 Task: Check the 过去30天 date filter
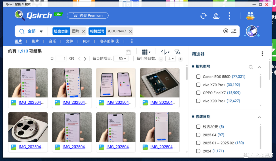pyautogui.click(x=198, y=127)
